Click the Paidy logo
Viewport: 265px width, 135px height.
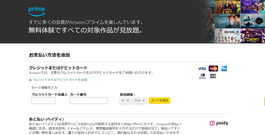click(219, 123)
